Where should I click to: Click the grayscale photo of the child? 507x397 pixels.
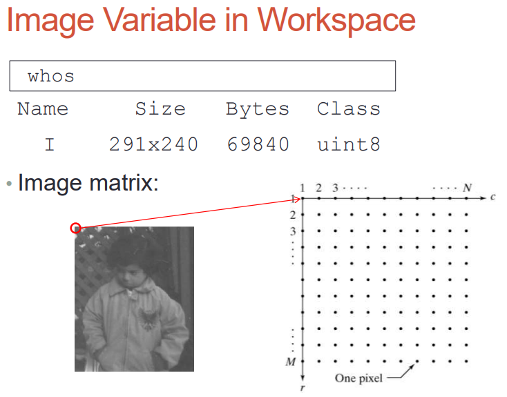[134, 299]
